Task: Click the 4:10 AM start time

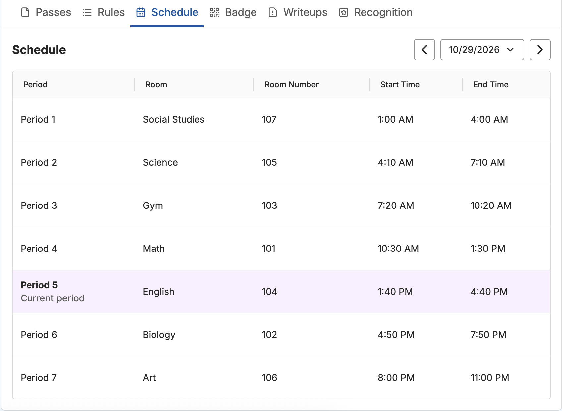Action: point(395,162)
